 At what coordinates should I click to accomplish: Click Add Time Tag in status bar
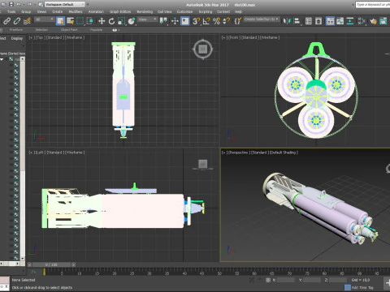coord(362,287)
